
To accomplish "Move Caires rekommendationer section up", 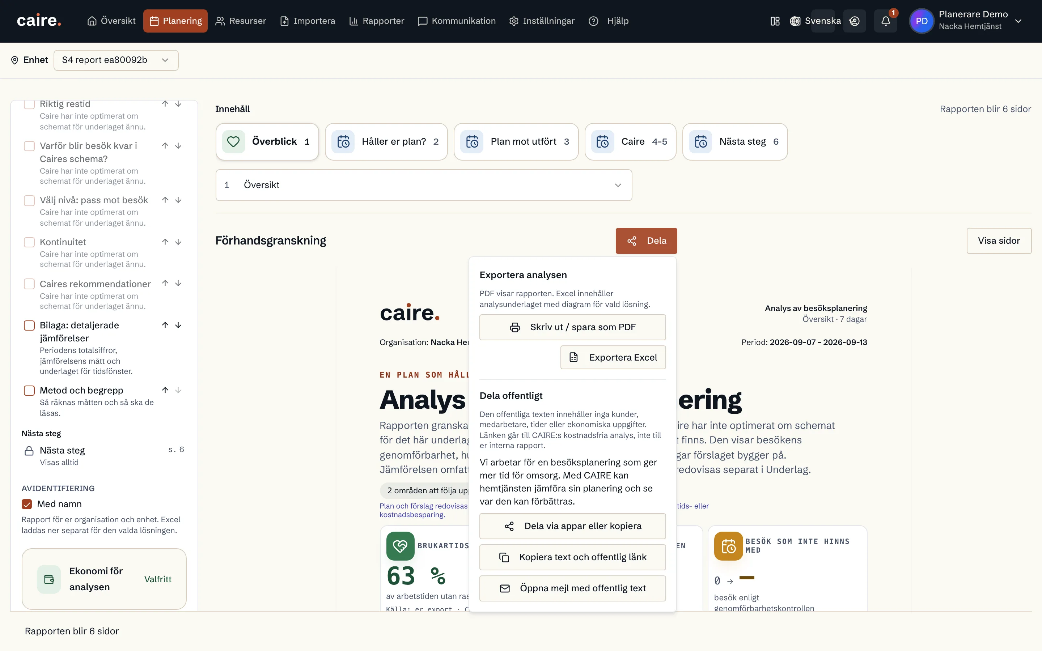I will (x=165, y=283).
